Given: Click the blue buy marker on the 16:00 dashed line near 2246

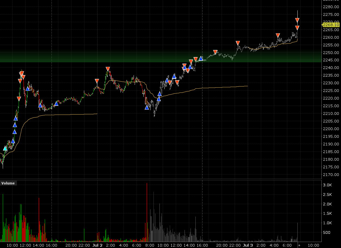Looking at the screenshot, I should click(x=201, y=58).
